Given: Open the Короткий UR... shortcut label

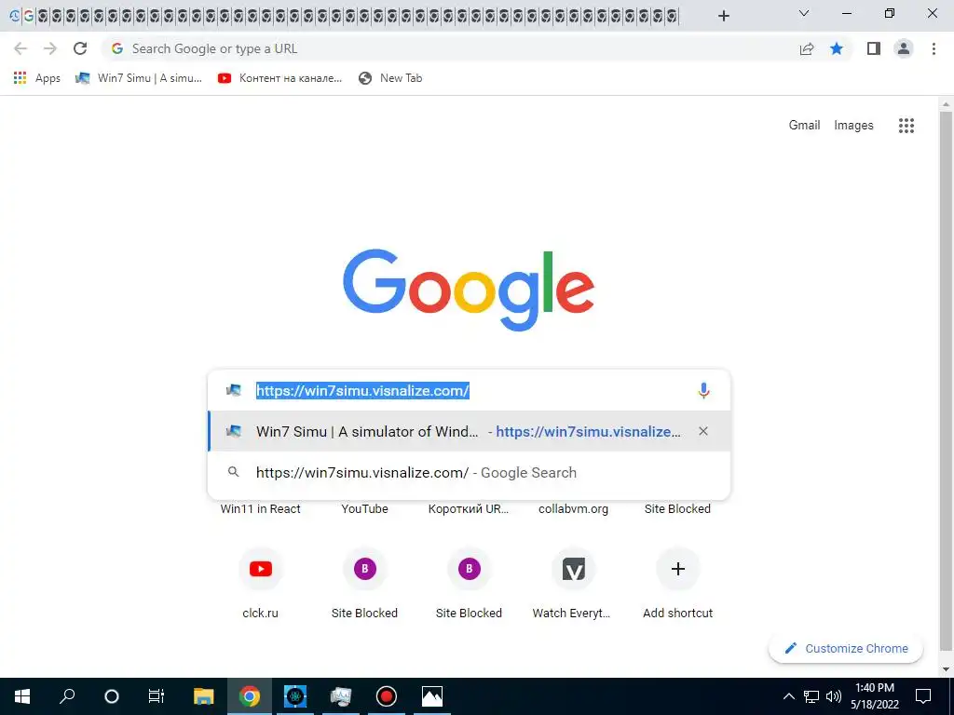Looking at the screenshot, I should (x=469, y=509).
